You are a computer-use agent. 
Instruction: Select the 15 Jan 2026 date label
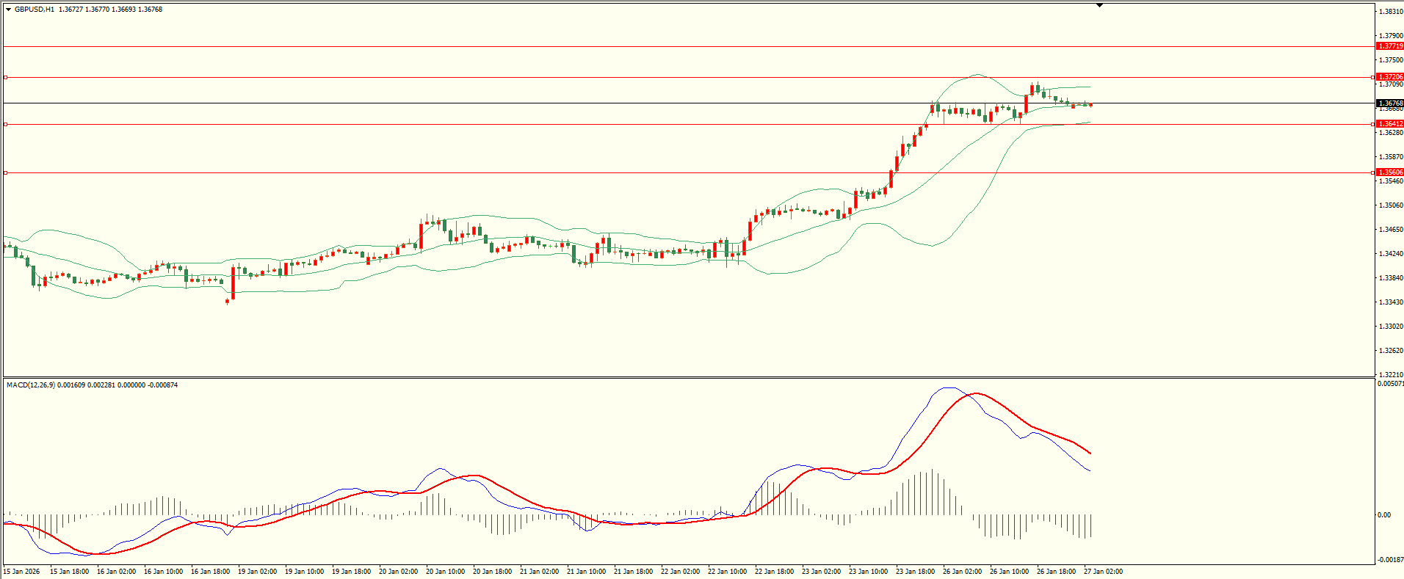tap(22, 572)
